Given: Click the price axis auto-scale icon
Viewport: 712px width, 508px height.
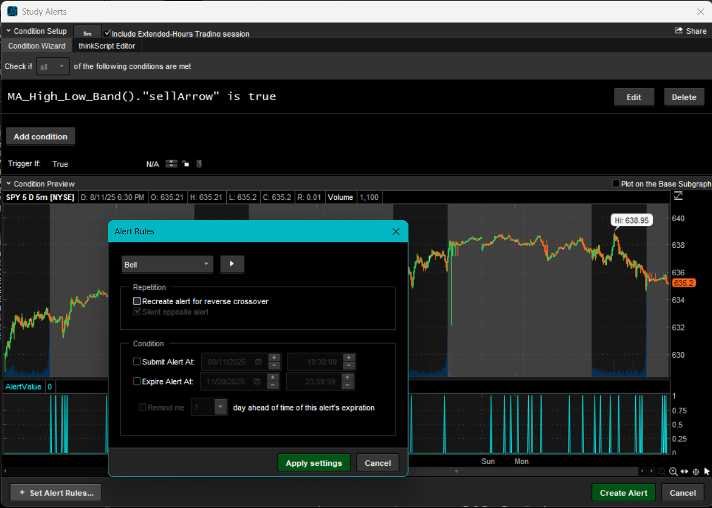Looking at the screenshot, I should (678, 196).
